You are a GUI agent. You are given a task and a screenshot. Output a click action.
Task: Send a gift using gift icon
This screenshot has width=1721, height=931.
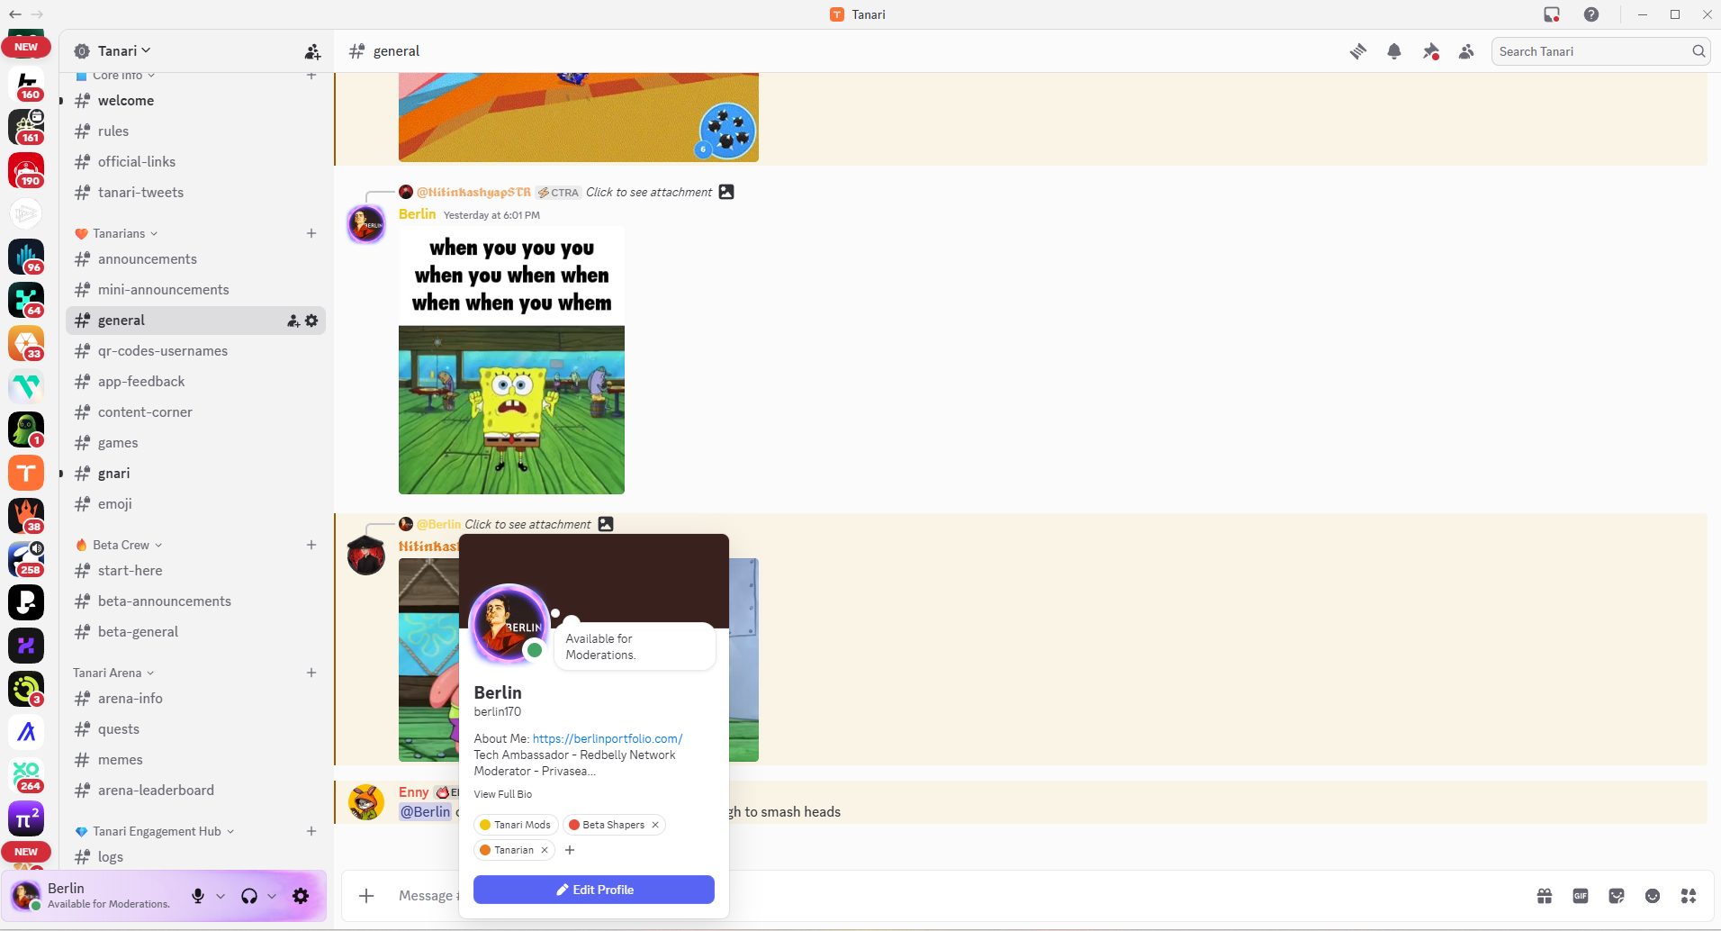[1545, 896]
